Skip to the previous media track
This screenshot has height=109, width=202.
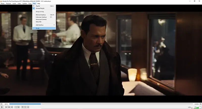[6, 107]
